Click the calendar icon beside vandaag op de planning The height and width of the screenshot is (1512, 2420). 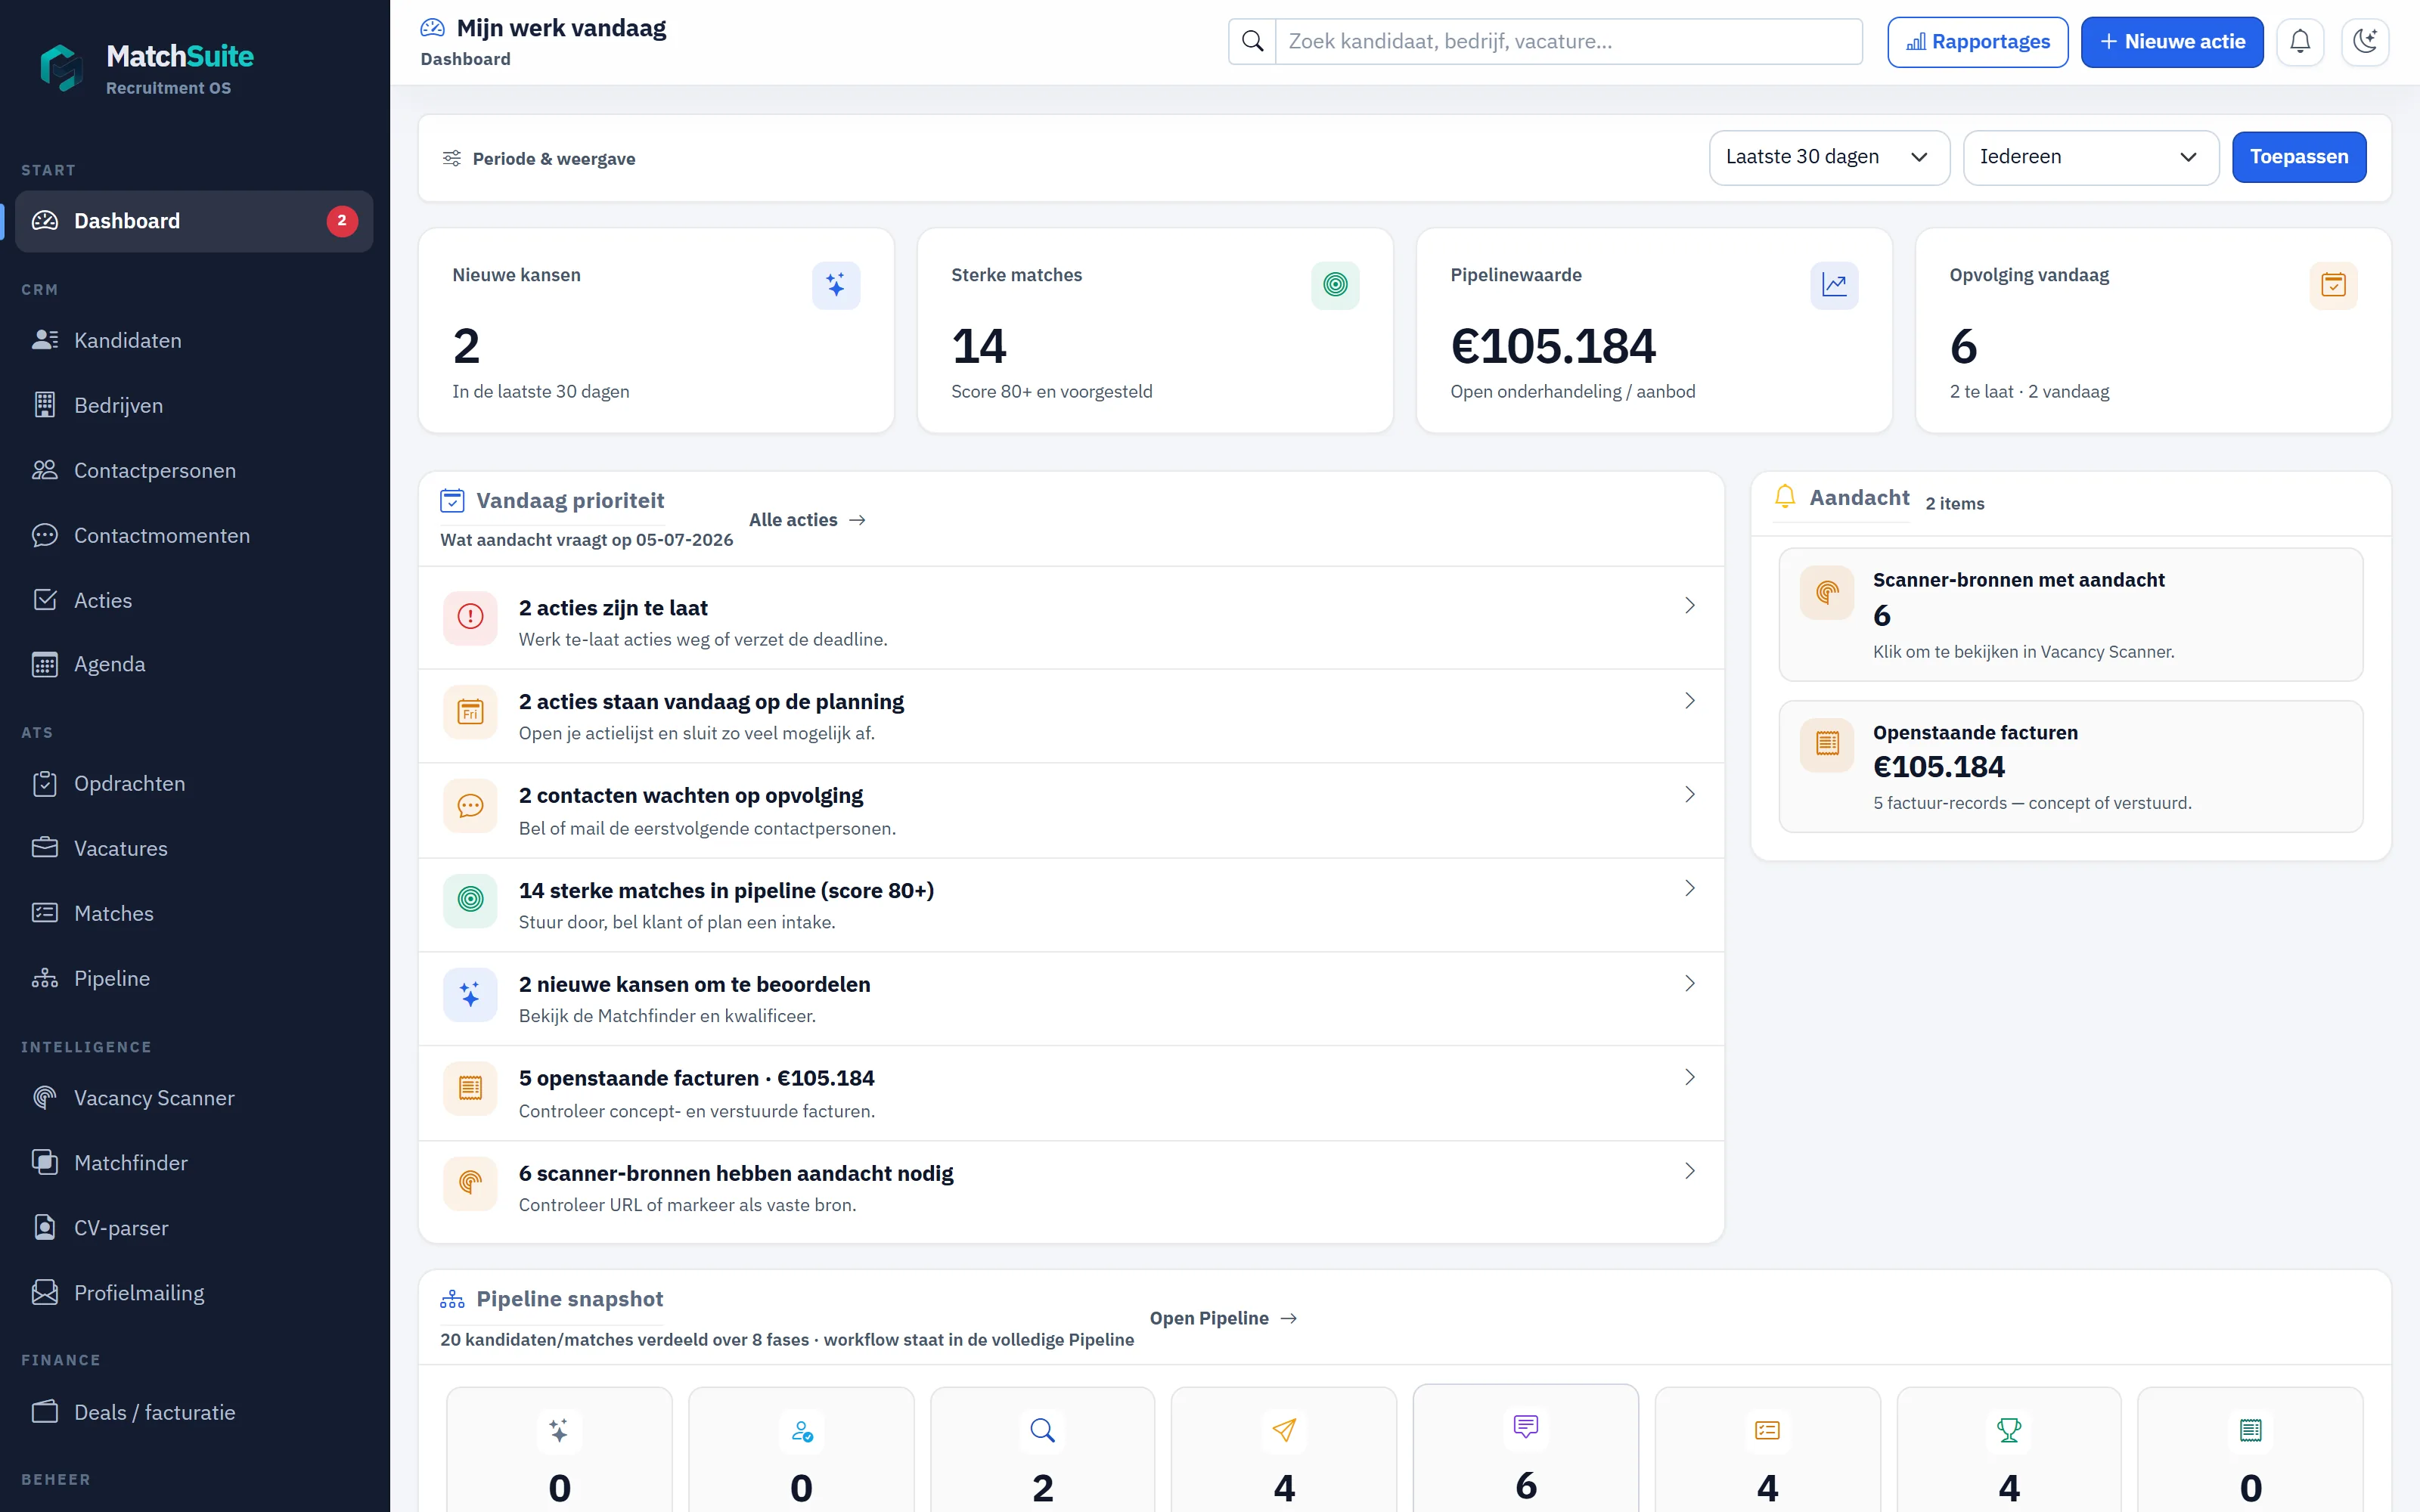(x=470, y=712)
